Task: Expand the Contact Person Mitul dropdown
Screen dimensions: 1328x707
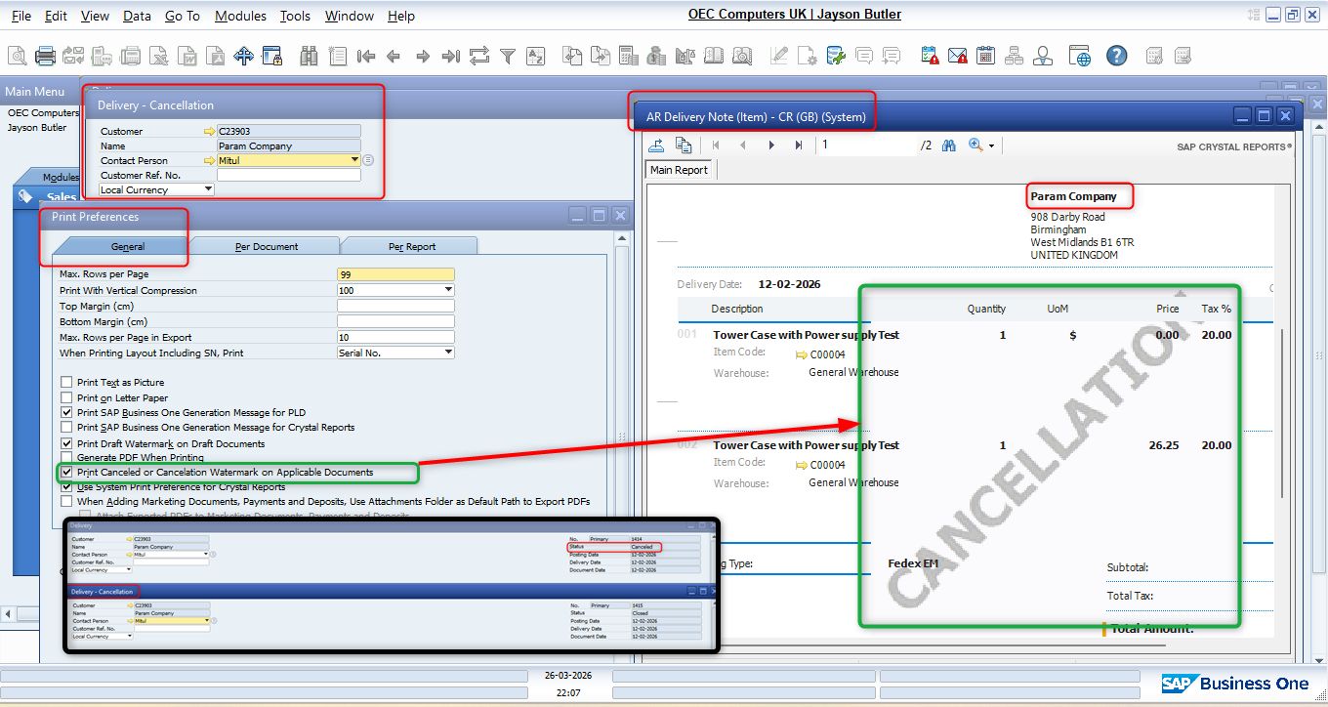Action: (353, 160)
